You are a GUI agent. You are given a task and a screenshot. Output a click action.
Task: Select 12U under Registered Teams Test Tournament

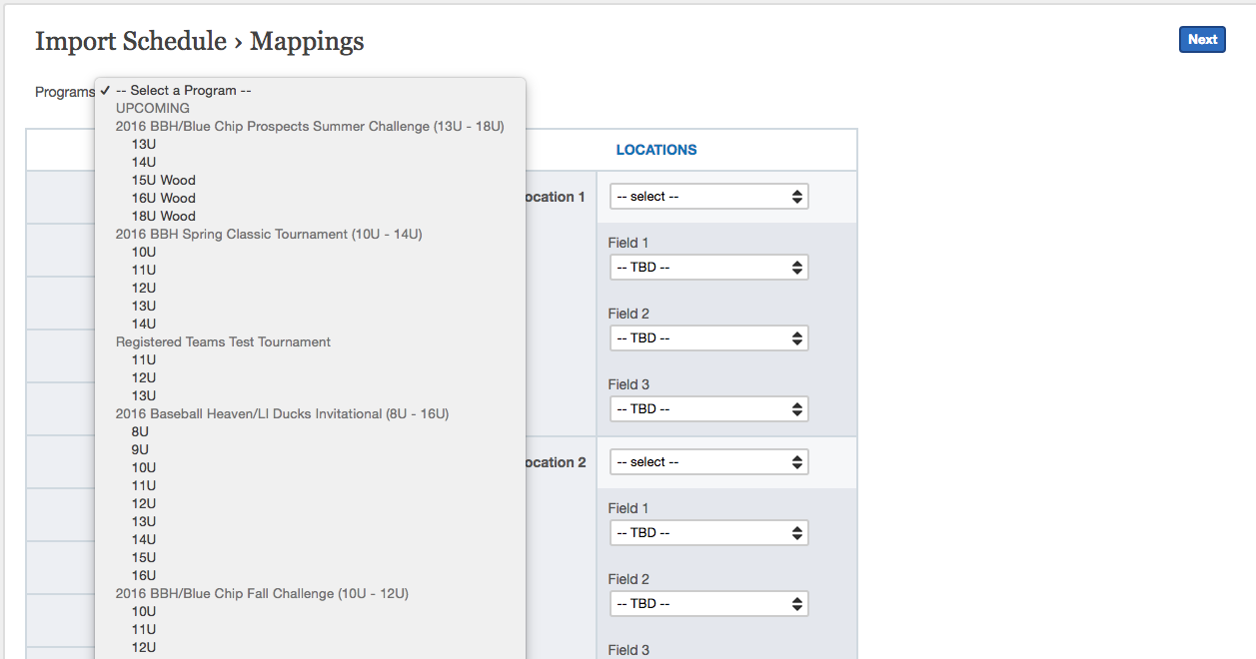310,377
